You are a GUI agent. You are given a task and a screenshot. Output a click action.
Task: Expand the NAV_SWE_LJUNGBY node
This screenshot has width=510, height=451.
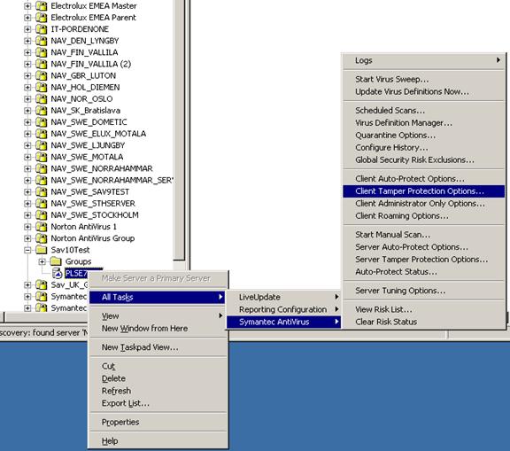pos(27,145)
